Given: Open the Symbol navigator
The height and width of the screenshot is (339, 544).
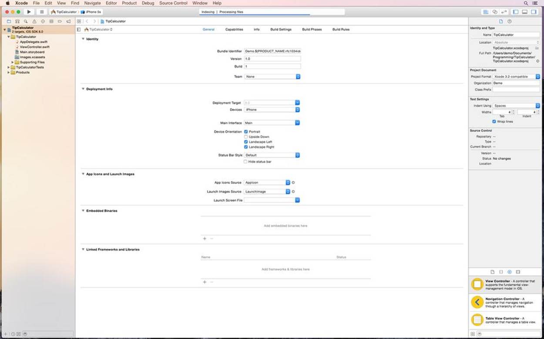Looking at the screenshot, I should click(x=17, y=21).
